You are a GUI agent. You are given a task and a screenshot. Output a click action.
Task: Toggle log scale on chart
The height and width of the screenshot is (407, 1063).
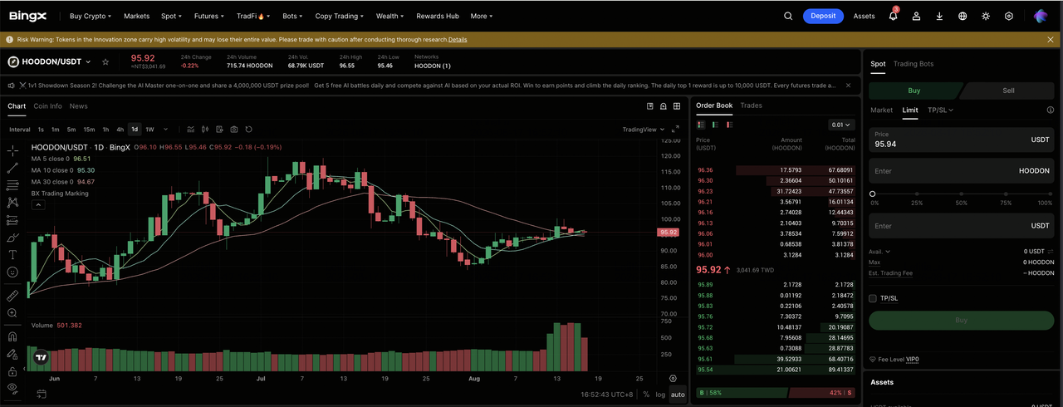[x=660, y=395]
